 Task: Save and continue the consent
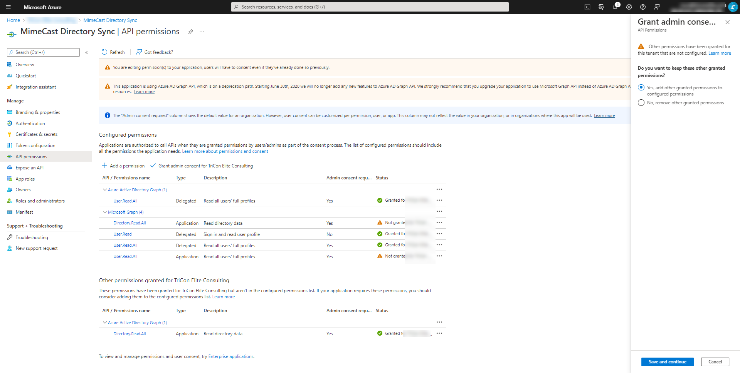pyautogui.click(x=667, y=362)
